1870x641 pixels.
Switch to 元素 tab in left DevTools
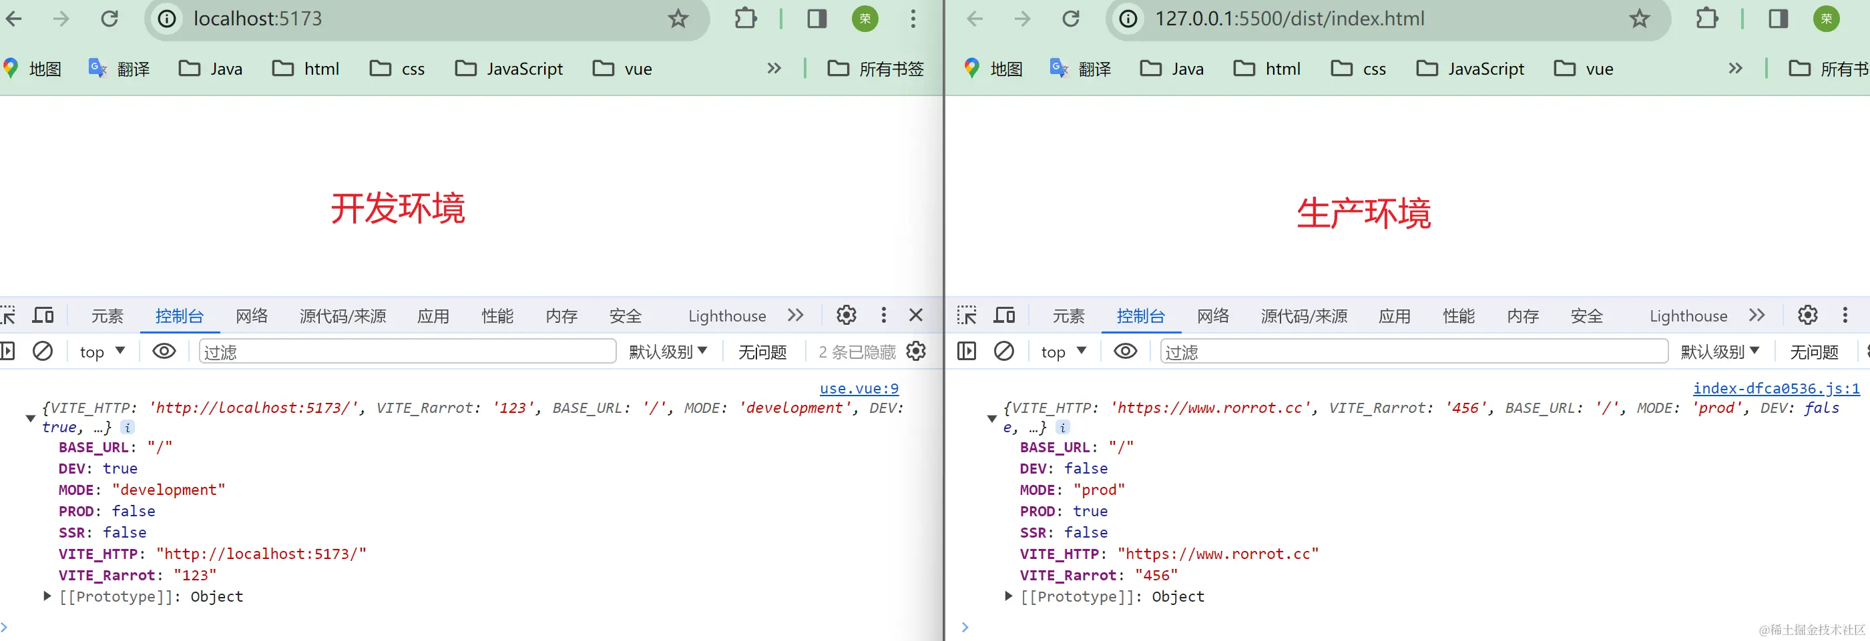coord(107,316)
